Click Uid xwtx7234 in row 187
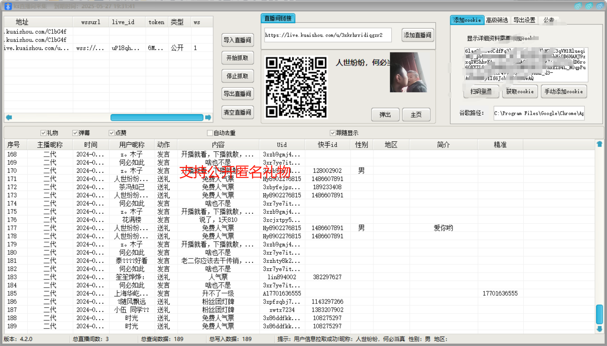The height and width of the screenshot is (346, 607). tap(282, 310)
